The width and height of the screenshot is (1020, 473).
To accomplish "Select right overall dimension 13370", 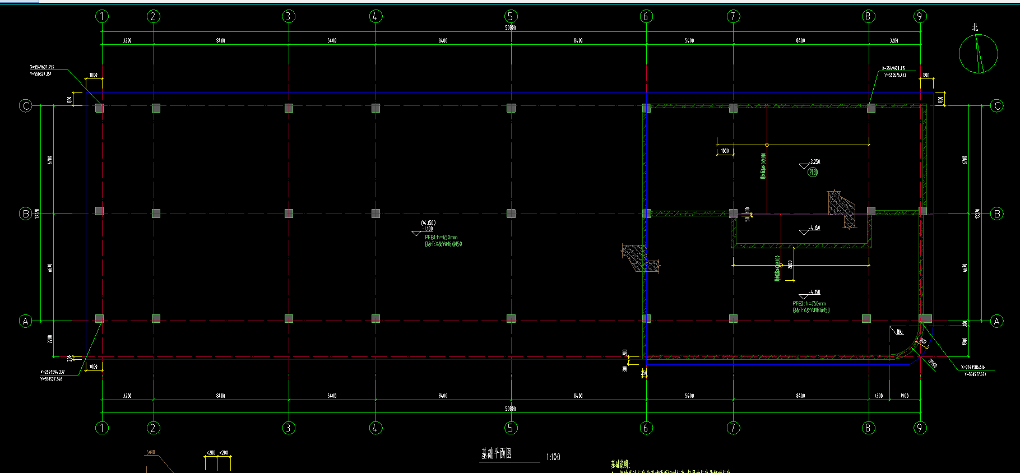I will (x=977, y=214).
